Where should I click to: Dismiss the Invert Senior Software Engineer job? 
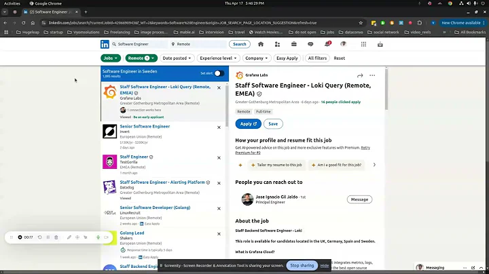[219, 128]
